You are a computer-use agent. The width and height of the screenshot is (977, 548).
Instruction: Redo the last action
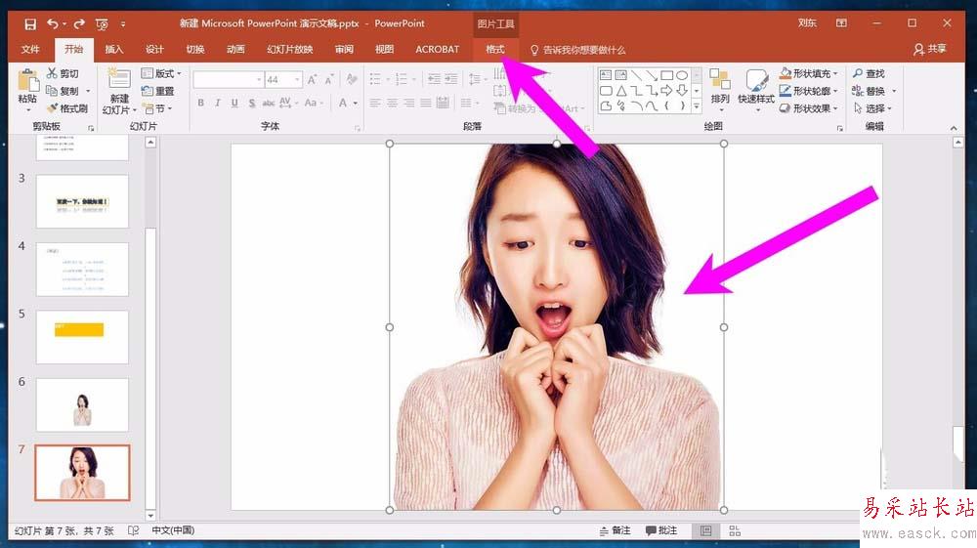click(79, 23)
